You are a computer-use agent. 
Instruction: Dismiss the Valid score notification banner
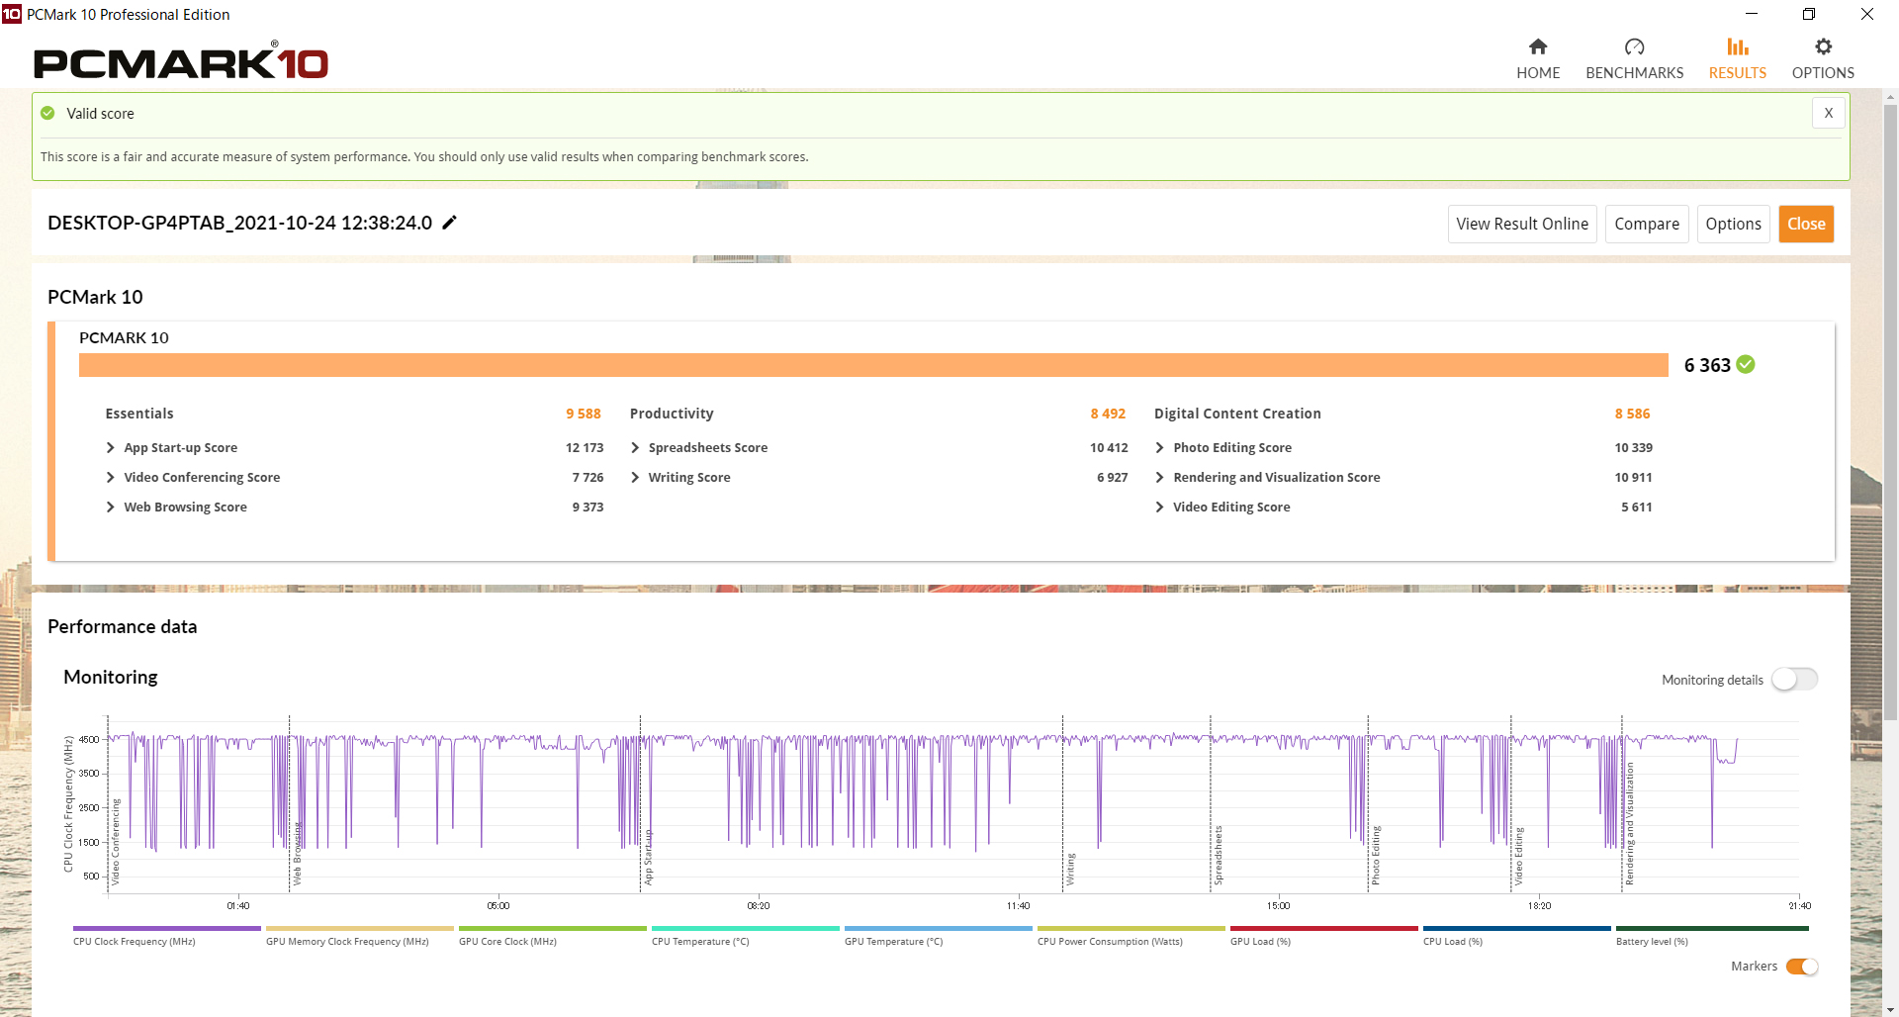click(1828, 113)
